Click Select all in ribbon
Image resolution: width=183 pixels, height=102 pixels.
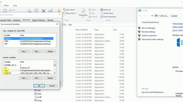[106, 10]
